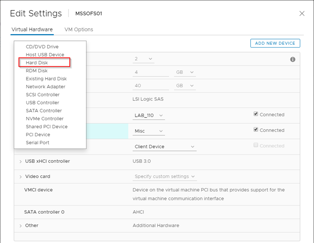Add an NVMe Controller device
The width and height of the screenshot is (314, 243).
click(x=44, y=119)
